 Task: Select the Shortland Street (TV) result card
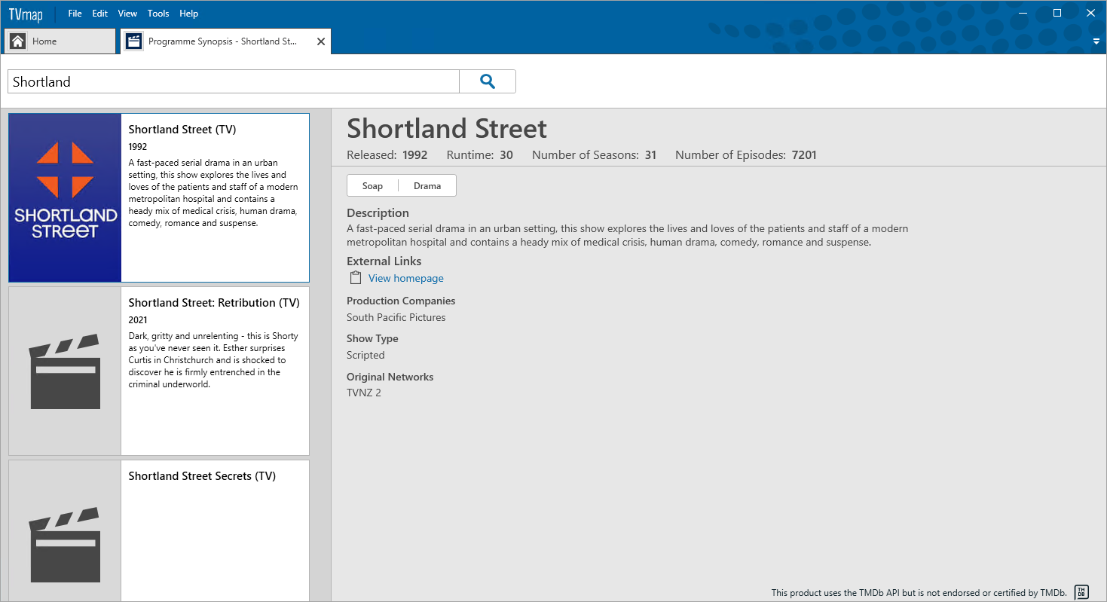[159, 197]
